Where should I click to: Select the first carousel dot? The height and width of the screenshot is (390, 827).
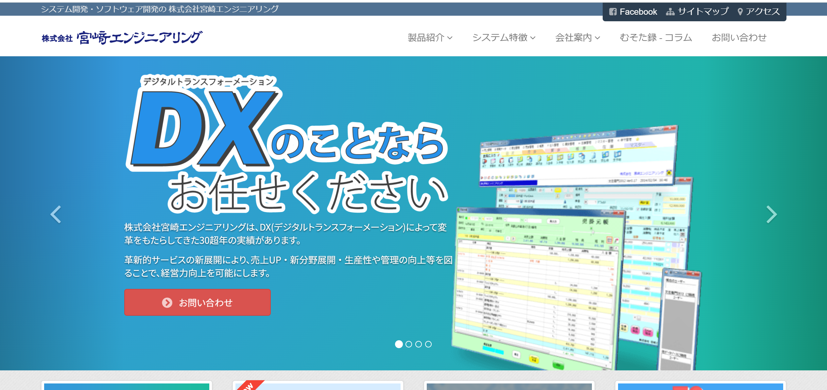399,344
